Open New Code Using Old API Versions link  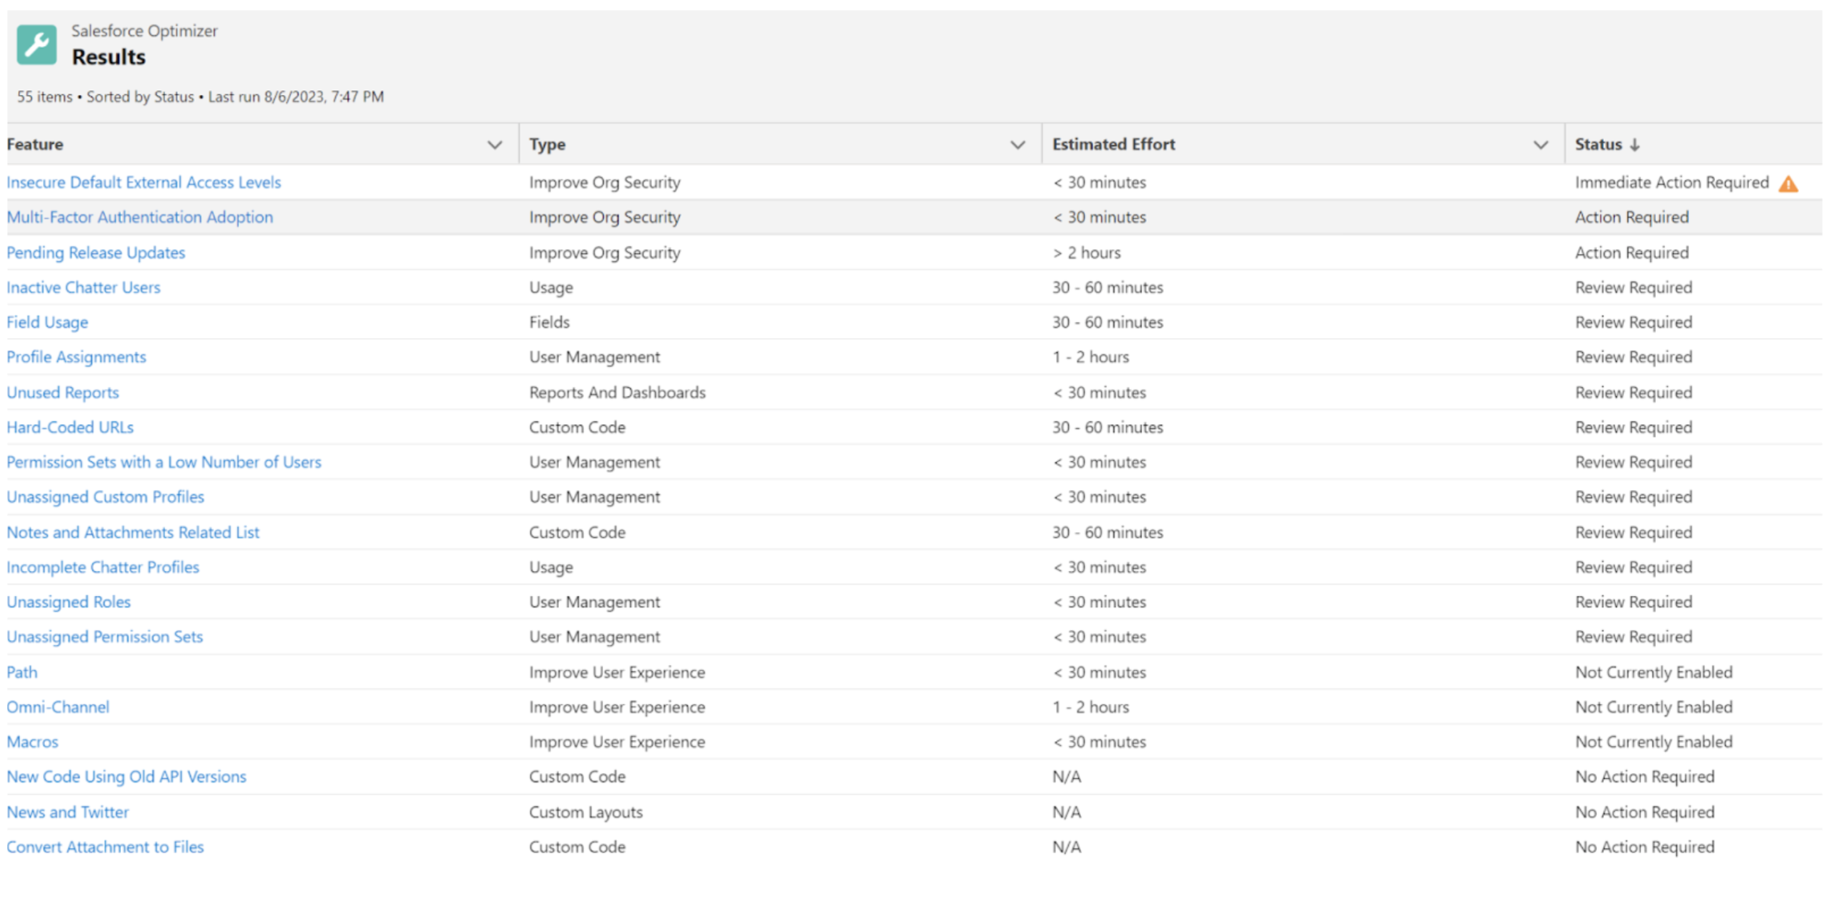(x=127, y=777)
